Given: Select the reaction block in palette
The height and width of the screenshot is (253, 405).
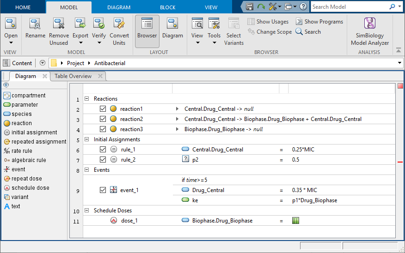Looking at the screenshot, I should coord(18,123).
